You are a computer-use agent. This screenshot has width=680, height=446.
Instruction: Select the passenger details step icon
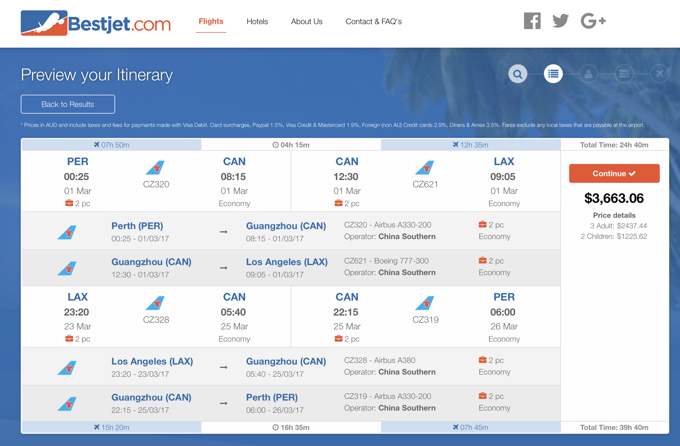point(589,74)
